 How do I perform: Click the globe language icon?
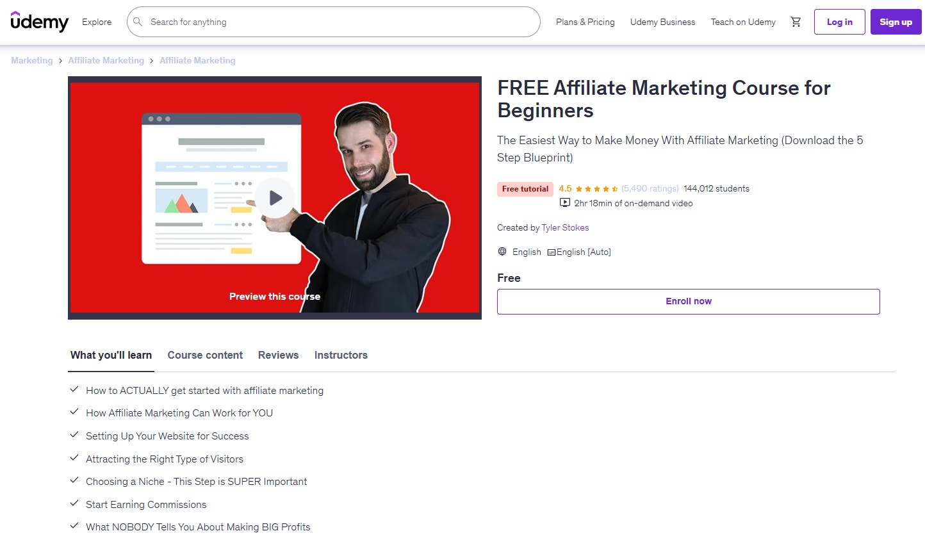pos(502,252)
